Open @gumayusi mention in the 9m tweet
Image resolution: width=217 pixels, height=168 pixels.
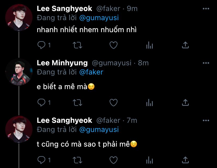pos(99,18)
